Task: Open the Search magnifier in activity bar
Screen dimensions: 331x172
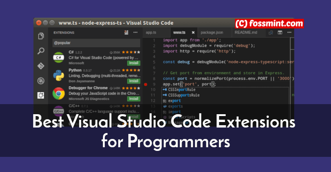Action: (41, 51)
